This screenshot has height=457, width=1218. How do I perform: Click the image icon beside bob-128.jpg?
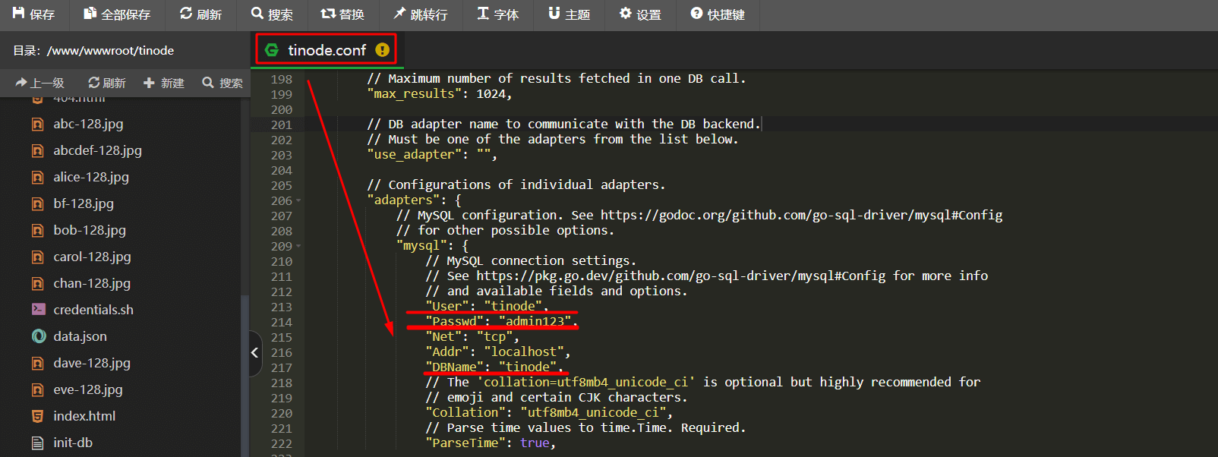pos(37,230)
